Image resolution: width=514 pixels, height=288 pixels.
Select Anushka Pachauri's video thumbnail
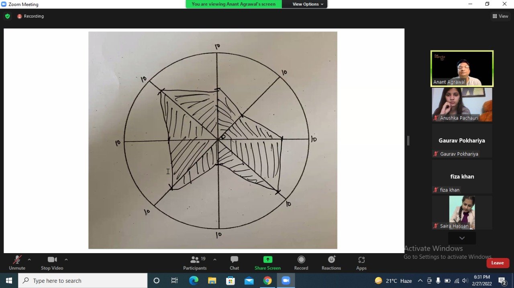click(462, 105)
